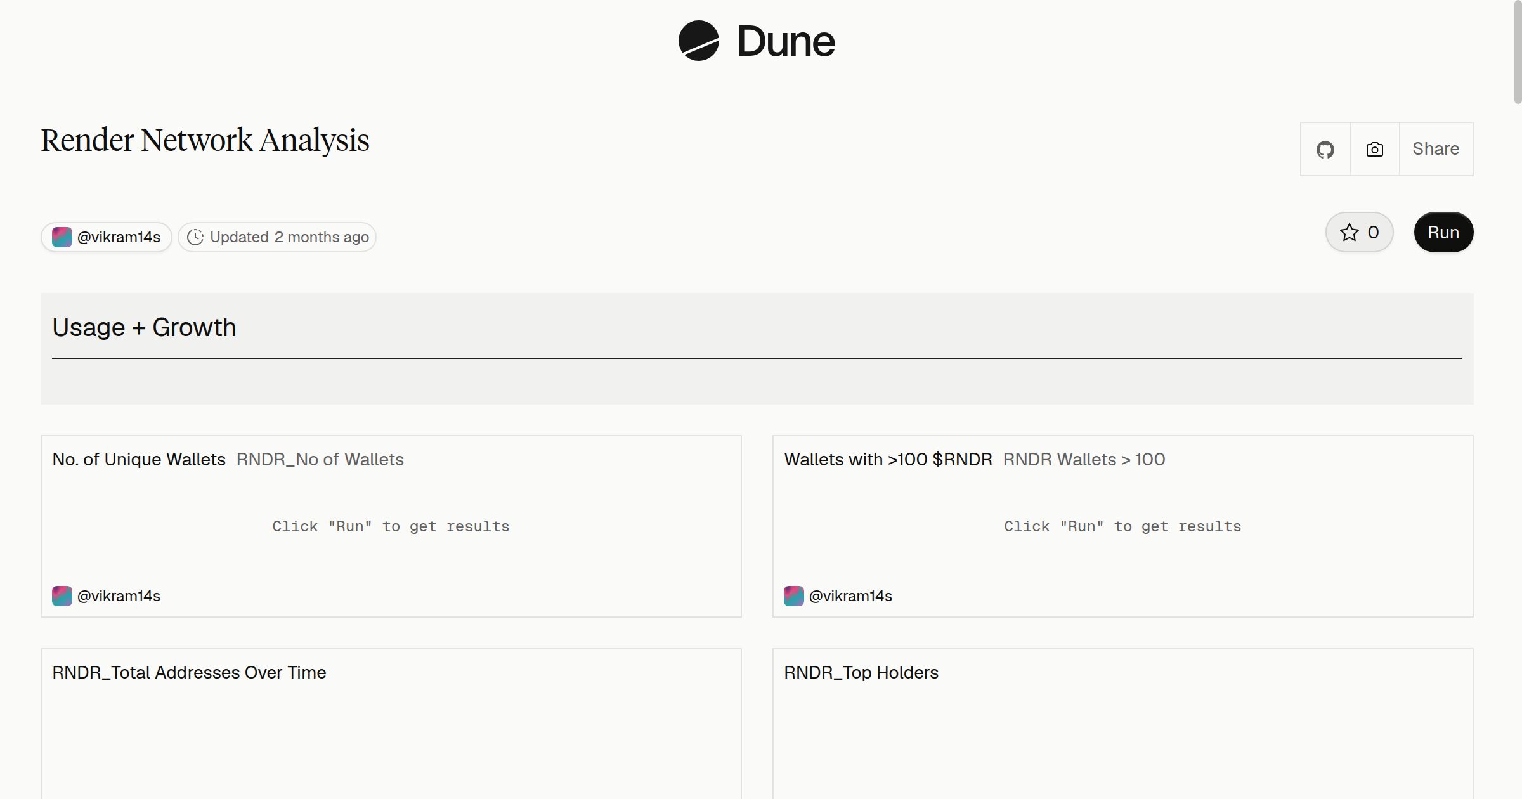This screenshot has height=799, width=1522.
Task: Open @vikram14s link in the Wallets >100 card
Action: tap(850, 596)
